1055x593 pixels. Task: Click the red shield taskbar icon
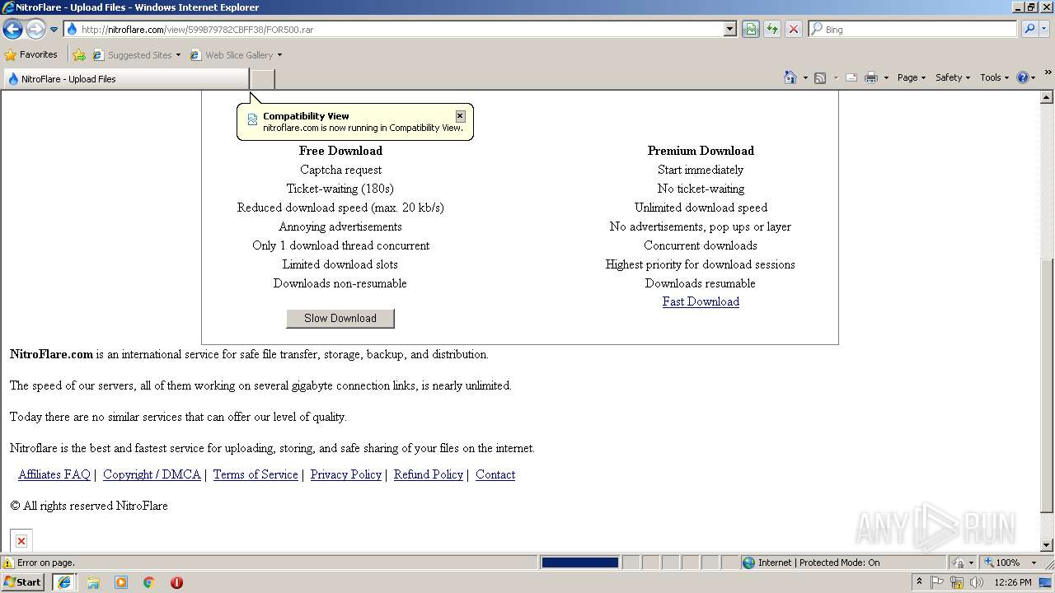(176, 582)
